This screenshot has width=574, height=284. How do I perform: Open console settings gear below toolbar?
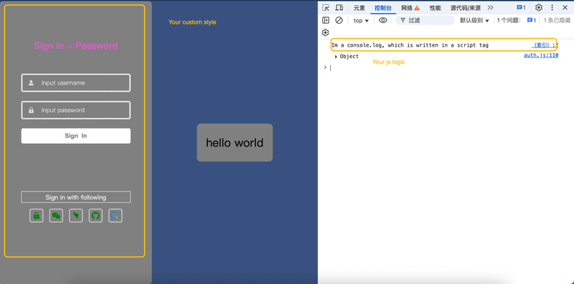pos(326,33)
